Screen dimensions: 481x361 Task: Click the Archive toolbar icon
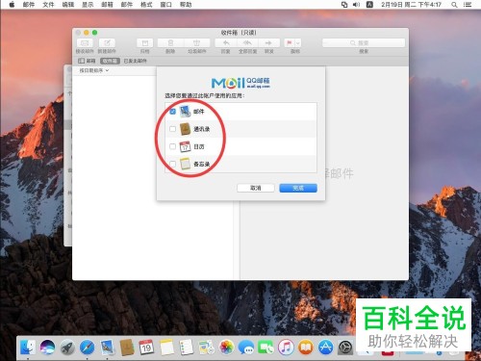click(x=145, y=43)
